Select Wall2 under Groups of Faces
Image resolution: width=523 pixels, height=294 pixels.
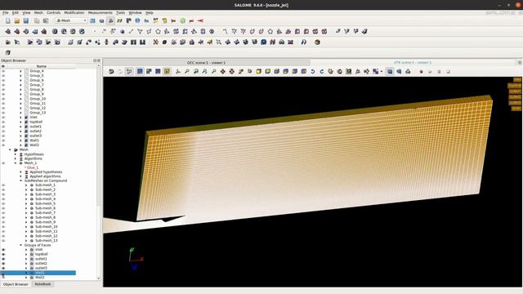click(40, 278)
